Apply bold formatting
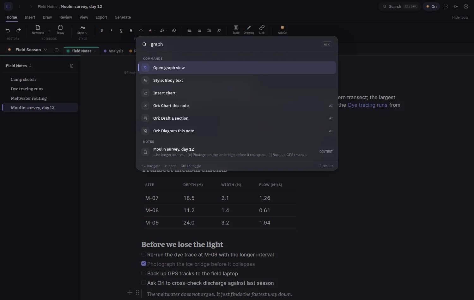Image resolution: width=474 pixels, height=300 pixels. (x=102, y=30)
